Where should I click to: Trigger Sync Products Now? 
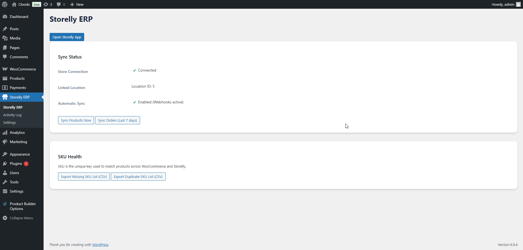[76, 120]
